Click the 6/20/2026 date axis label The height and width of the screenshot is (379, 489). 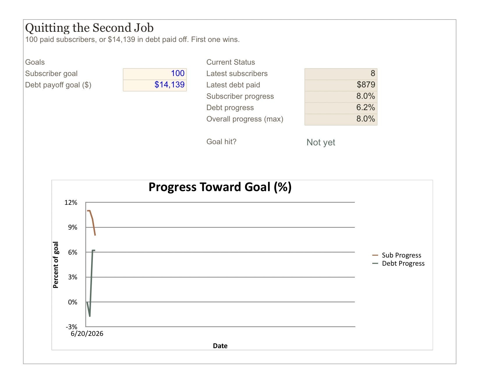tap(87, 334)
